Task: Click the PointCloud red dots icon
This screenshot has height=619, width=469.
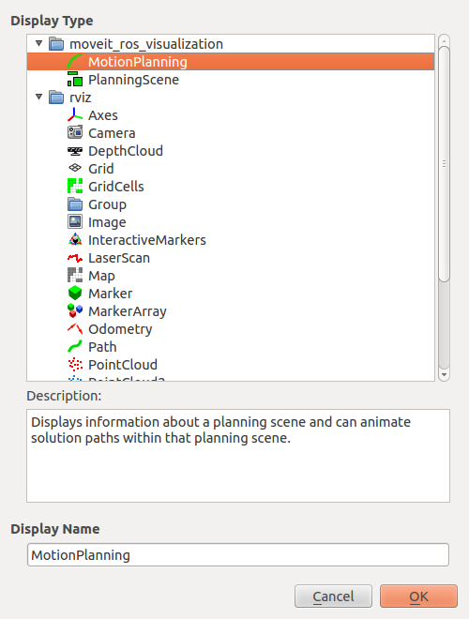Action: tap(75, 364)
